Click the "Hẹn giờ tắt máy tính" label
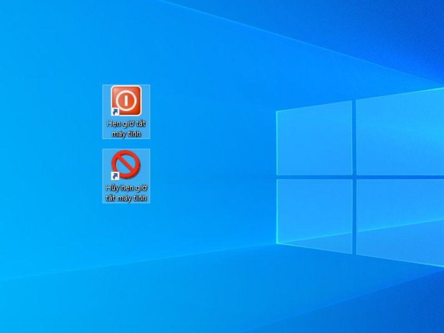The image size is (444, 333). tap(127, 129)
